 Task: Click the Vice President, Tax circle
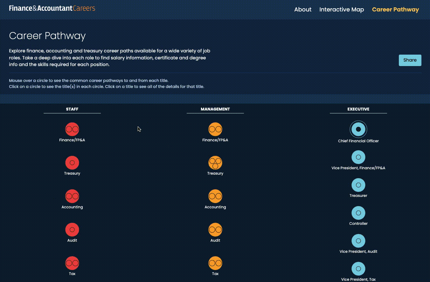(358, 269)
